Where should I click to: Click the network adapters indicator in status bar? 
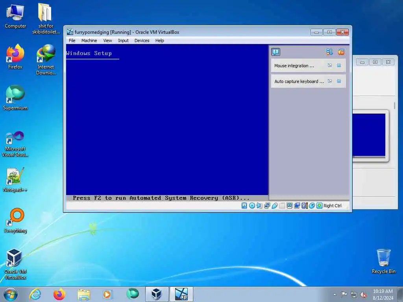coord(267,205)
